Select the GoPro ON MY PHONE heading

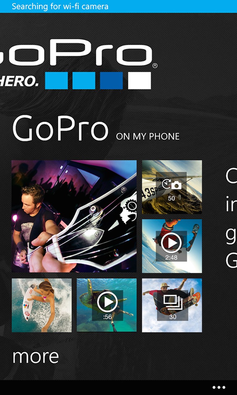click(x=96, y=128)
